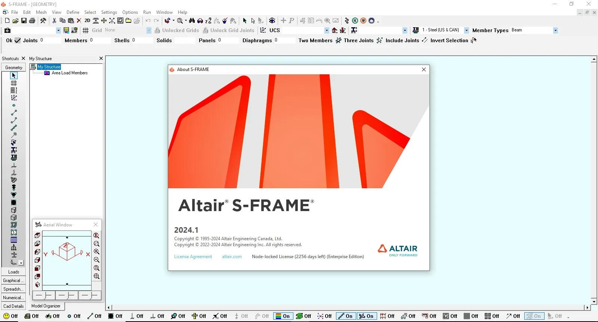
Task: Click the binoculars Find icon
Action: 192,21
